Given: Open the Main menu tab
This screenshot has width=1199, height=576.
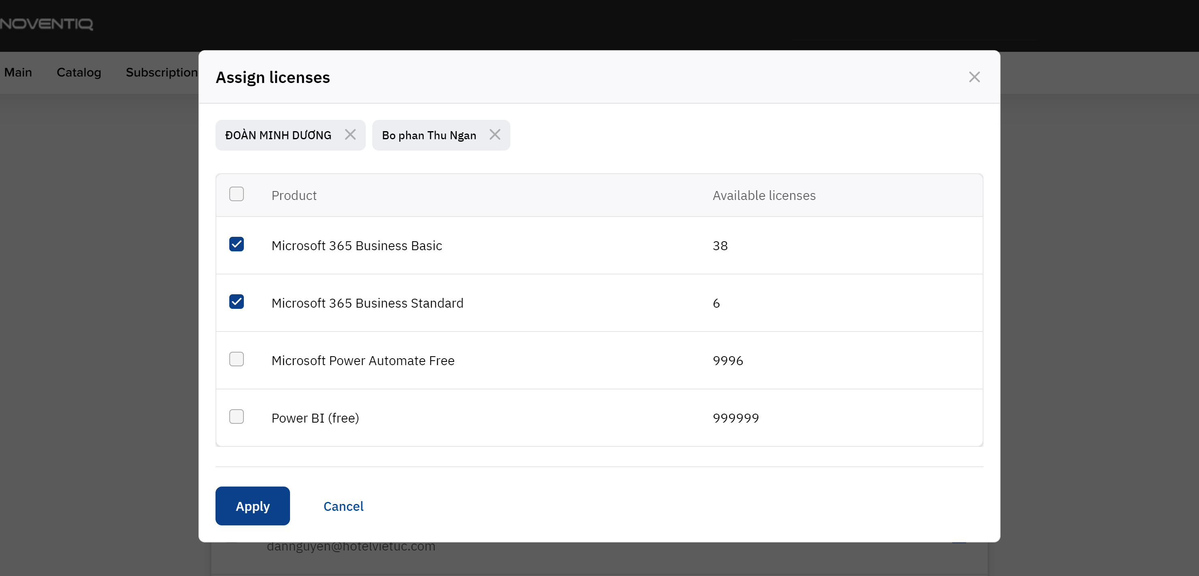Looking at the screenshot, I should pyautogui.click(x=18, y=72).
